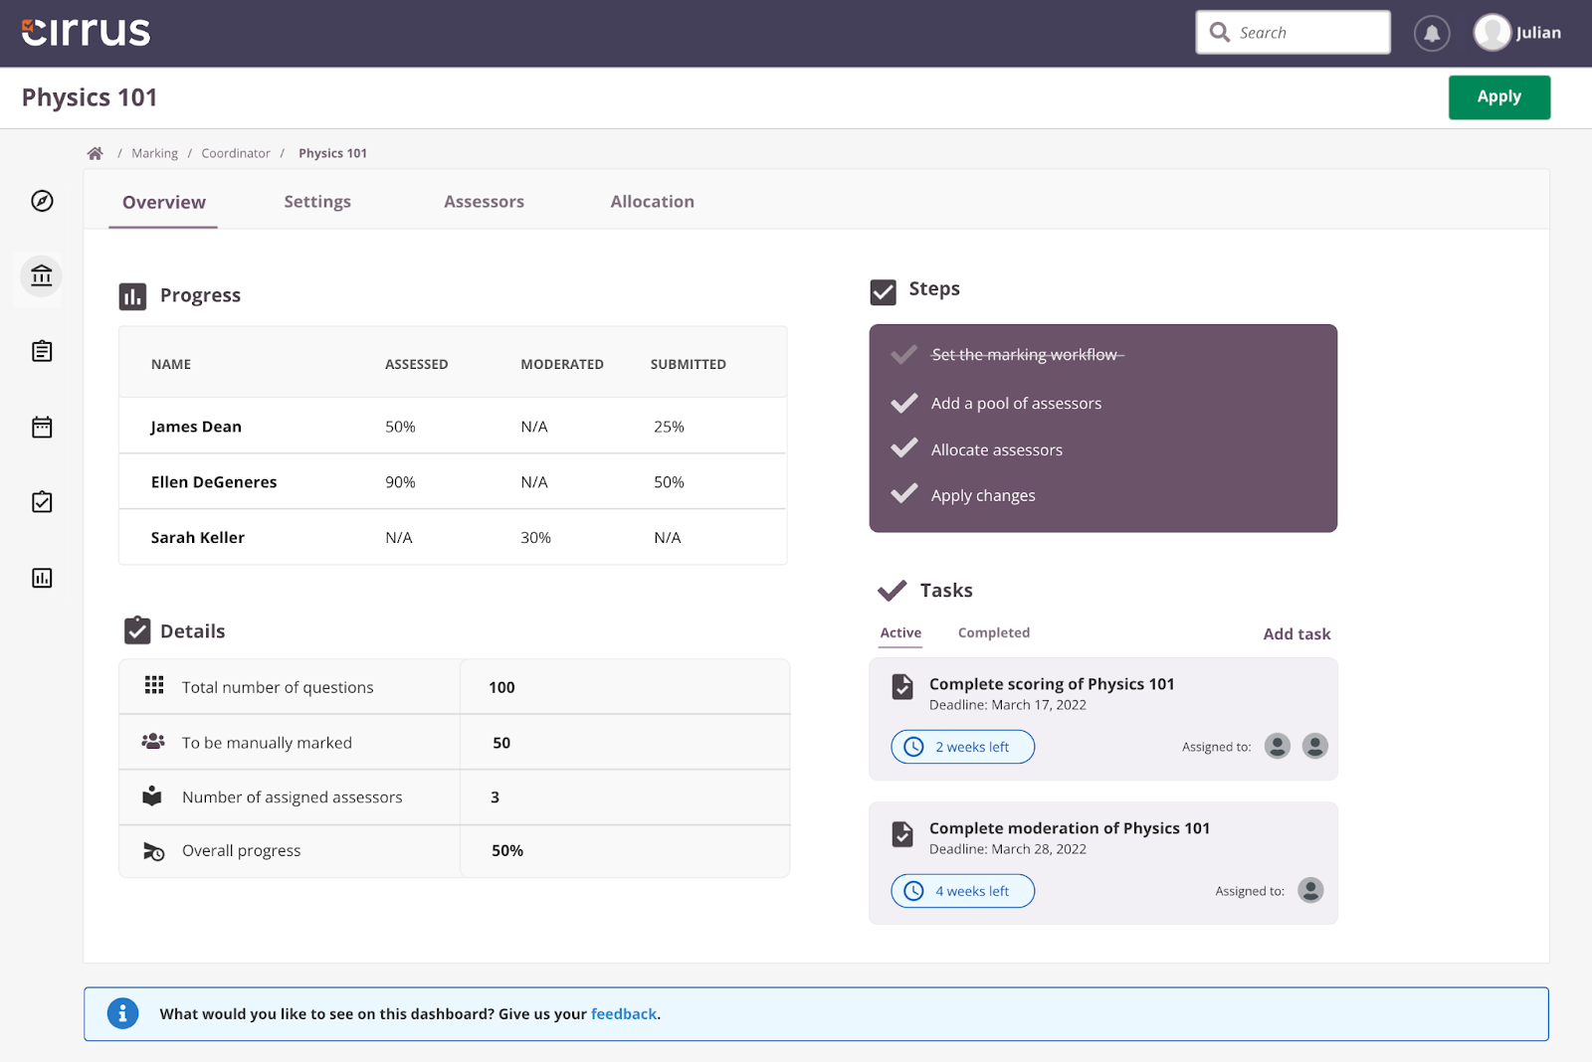
Task: Click Sarah Keller's 30% moderated value
Action: tap(535, 538)
